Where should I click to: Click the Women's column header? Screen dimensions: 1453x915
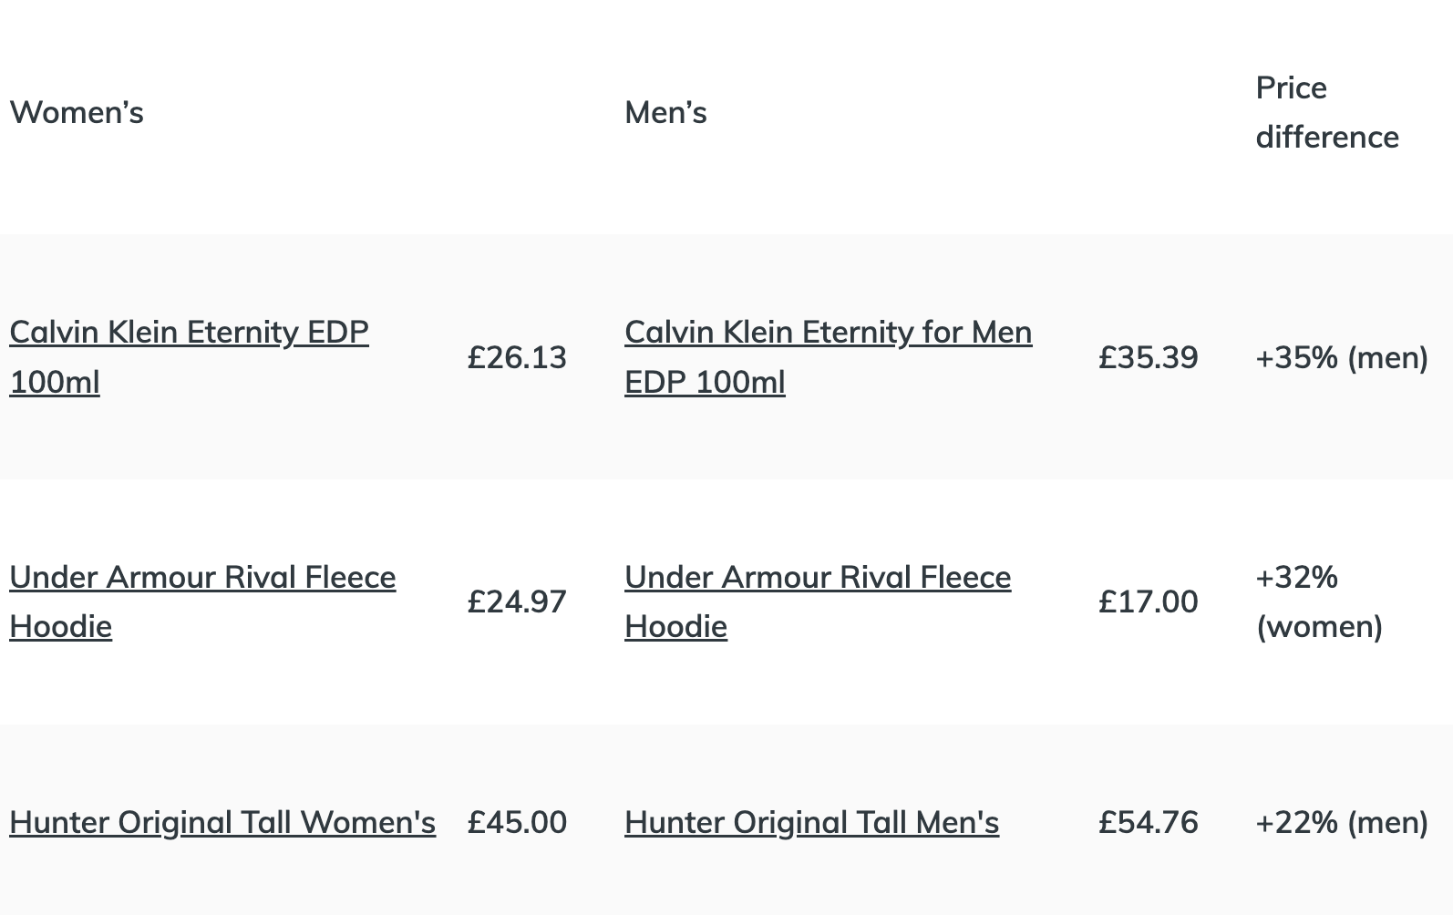pyautogui.click(x=77, y=113)
